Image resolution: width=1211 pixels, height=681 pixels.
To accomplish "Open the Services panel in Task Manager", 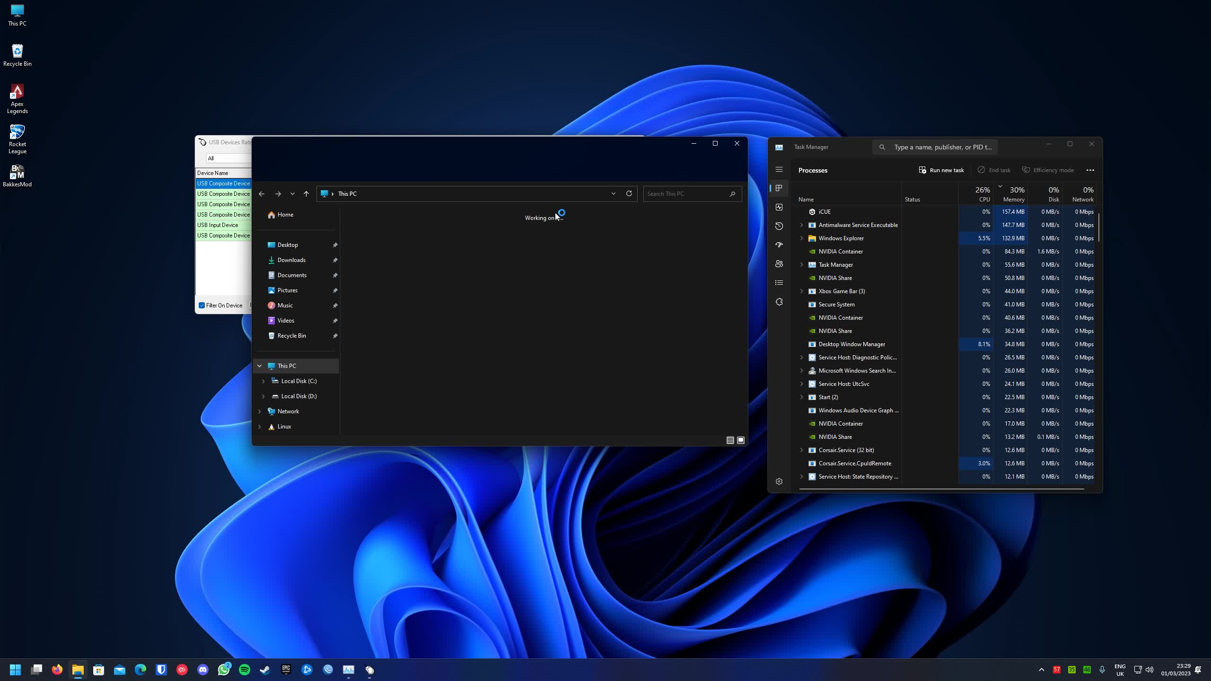I will 779,301.
